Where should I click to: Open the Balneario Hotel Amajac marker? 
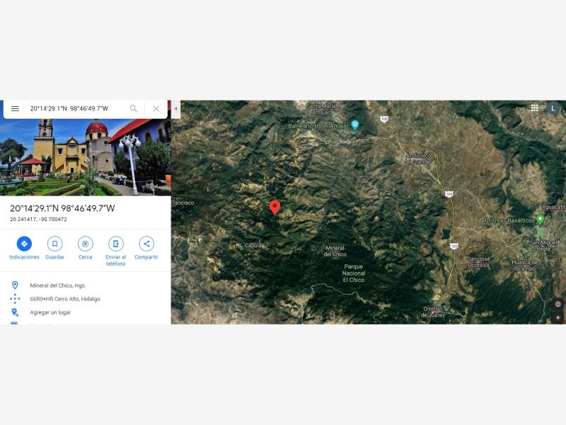pyautogui.click(x=355, y=125)
